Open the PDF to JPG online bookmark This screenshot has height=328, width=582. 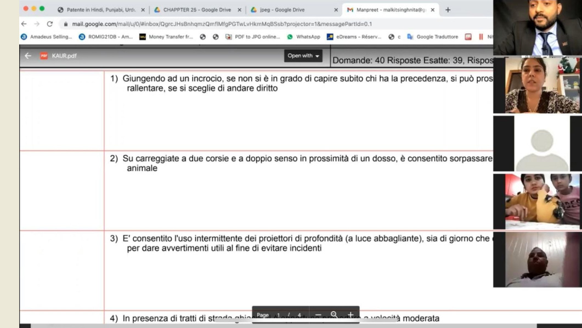point(253,37)
